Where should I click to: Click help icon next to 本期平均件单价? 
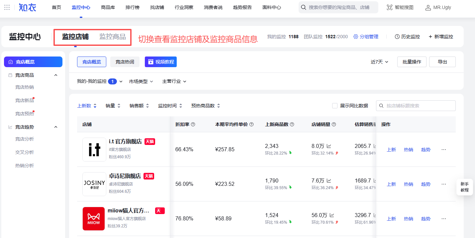[x=251, y=124]
